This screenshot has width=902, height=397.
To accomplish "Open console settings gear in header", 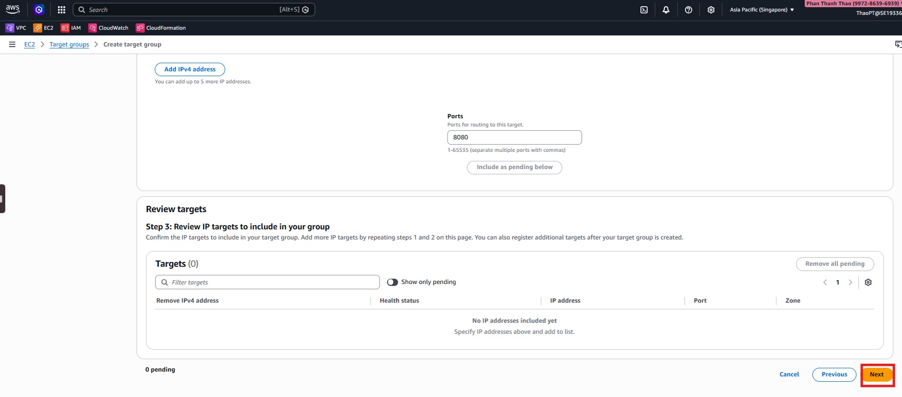I will (711, 10).
